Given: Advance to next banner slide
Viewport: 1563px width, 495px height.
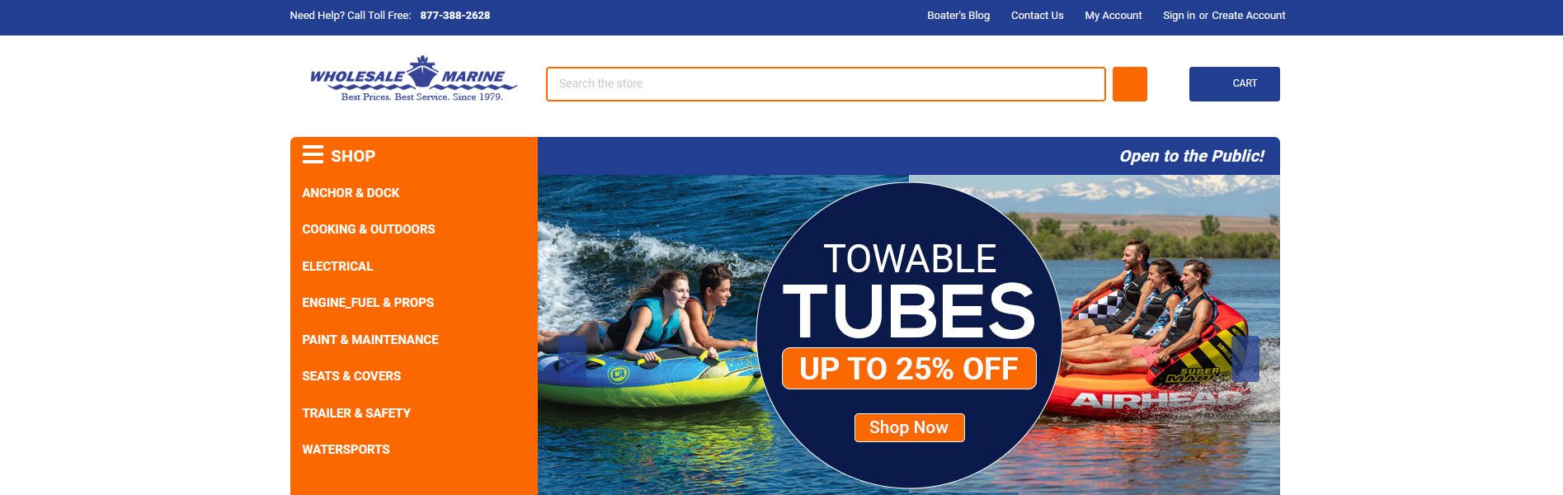Looking at the screenshot, I should coord(1245,358).
